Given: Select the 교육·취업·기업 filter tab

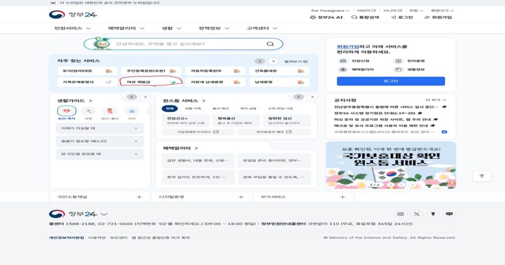Looking at the screenshot, I should click(x=281, y=108).
